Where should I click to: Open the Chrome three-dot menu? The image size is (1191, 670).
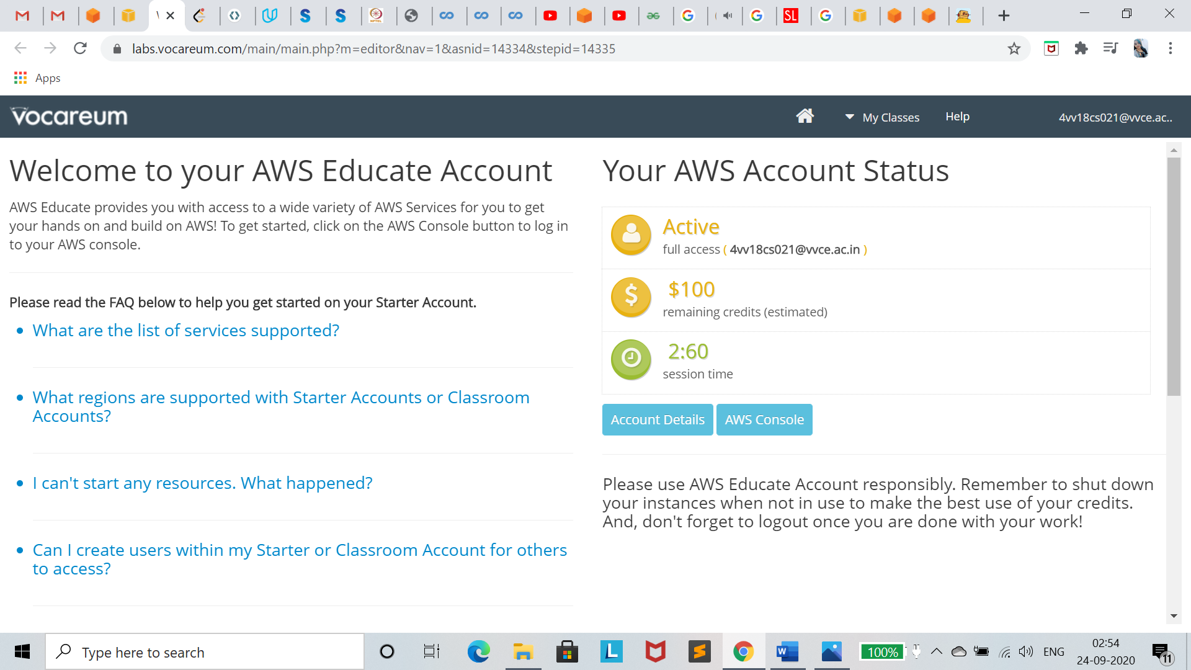pyautogui.click(x=1171, y=48)
